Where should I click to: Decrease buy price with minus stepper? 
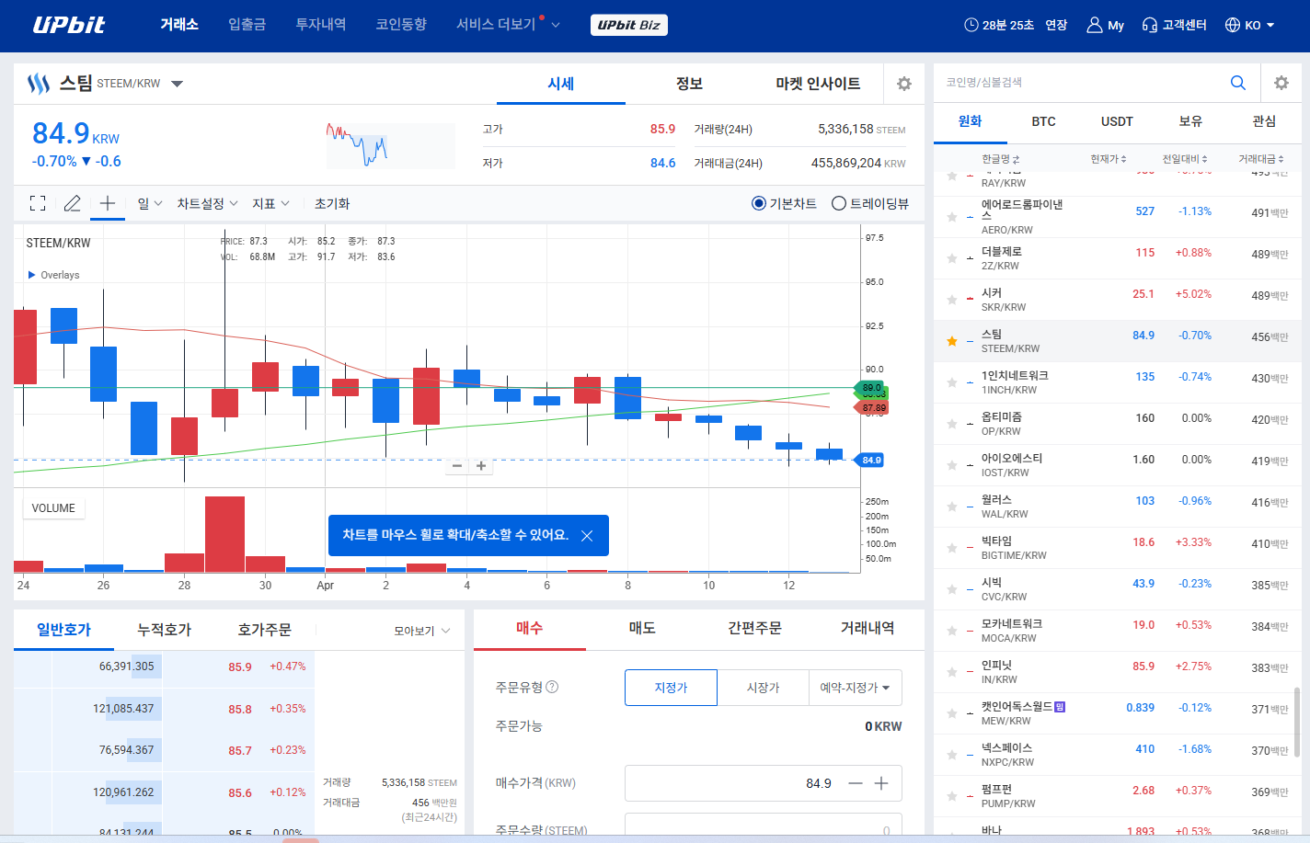coord(856,783)
